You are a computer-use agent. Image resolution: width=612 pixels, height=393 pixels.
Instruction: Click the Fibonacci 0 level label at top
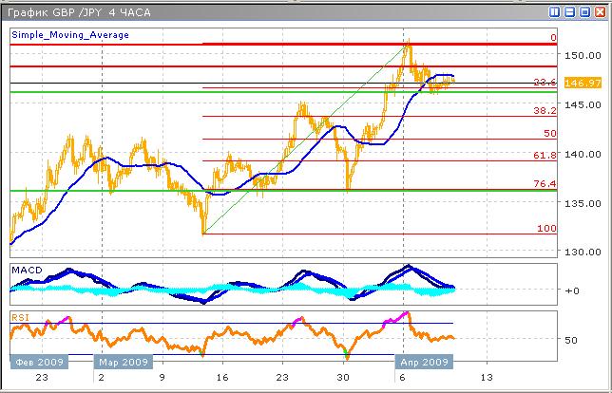(x=552, y=38)
